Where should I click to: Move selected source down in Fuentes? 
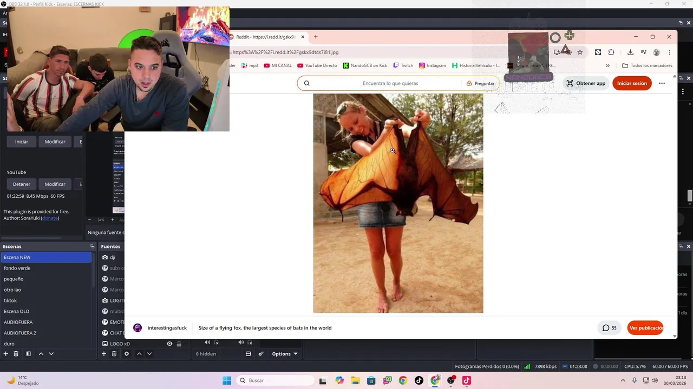click(149, 354)
